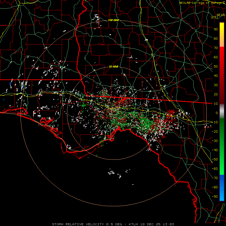The height and width of the screenshot is (226, 226).
Task: Click the 90 value on velocity scale
Action: 216,29
